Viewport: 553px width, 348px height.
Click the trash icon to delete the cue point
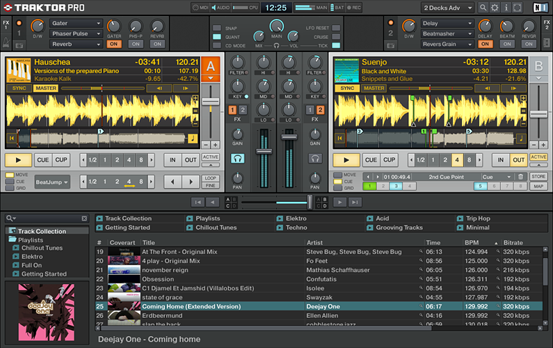point(520,177)
